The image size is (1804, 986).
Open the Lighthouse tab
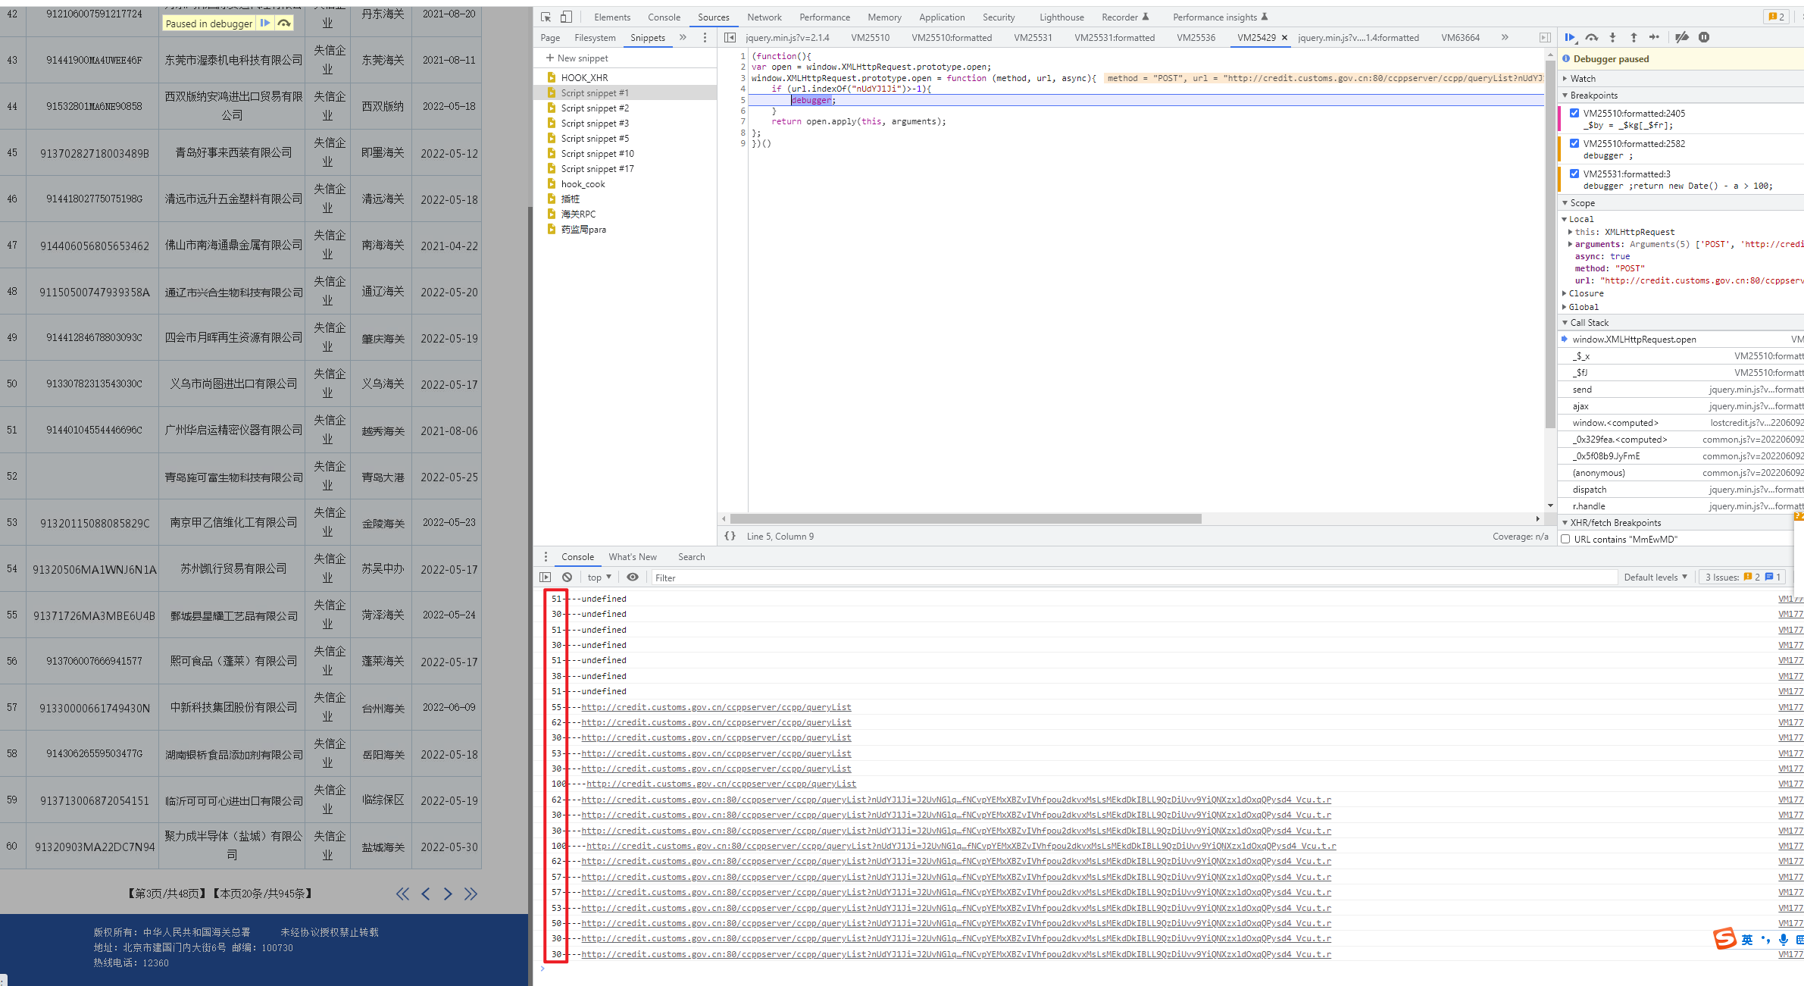click(1061, 17)
